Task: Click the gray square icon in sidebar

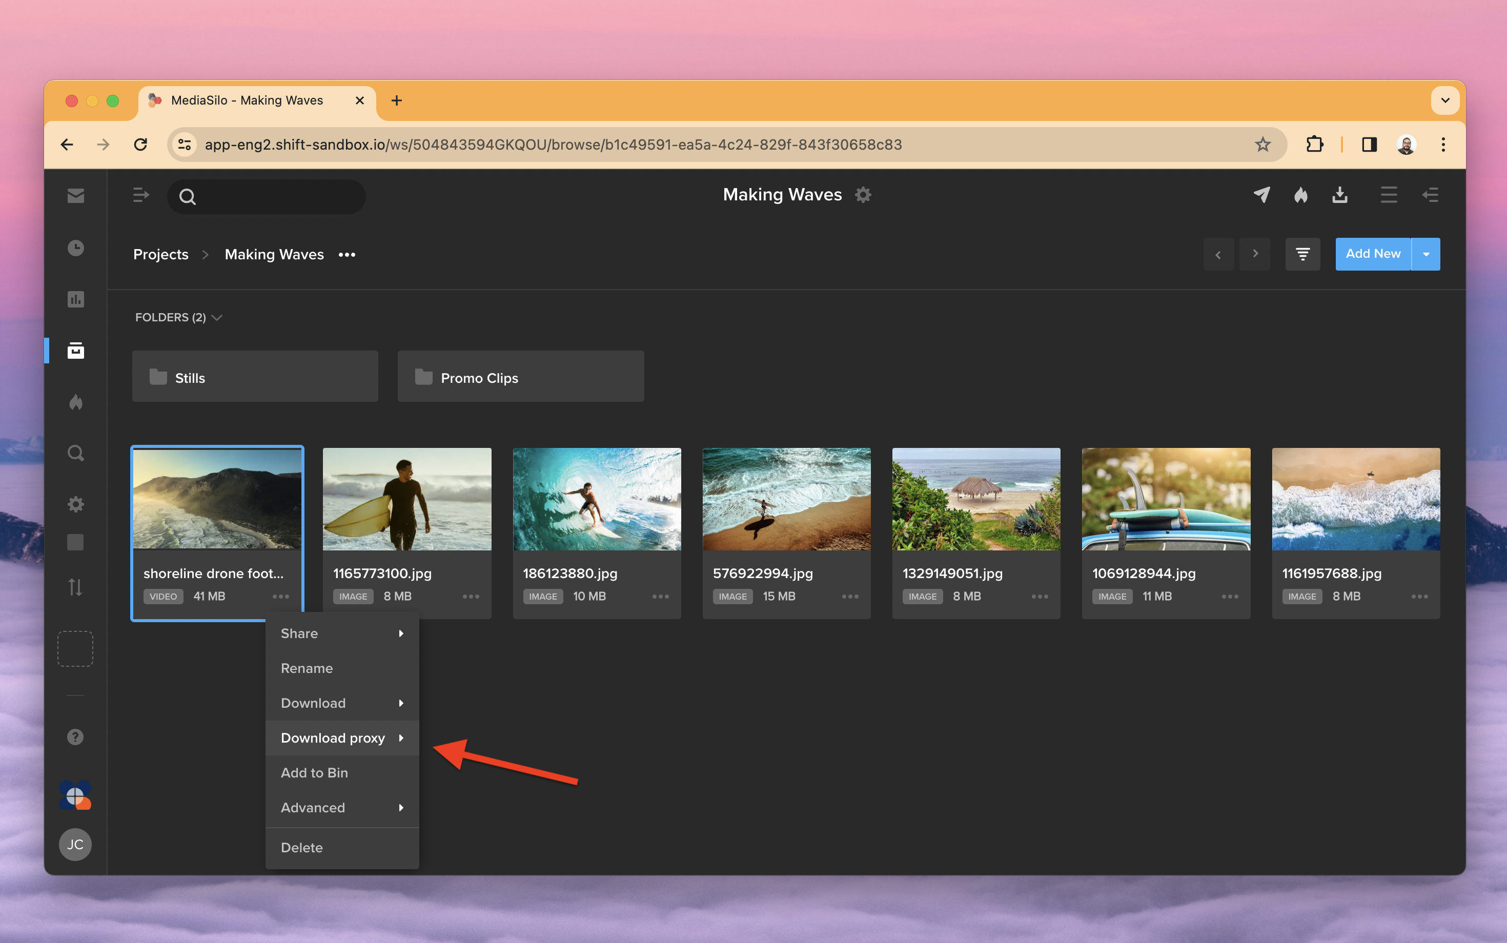Action: click(75, 542)
